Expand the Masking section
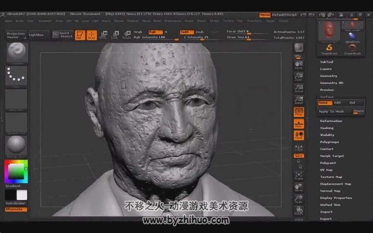This screenshot has height=233, width=373. click(327, 128)
